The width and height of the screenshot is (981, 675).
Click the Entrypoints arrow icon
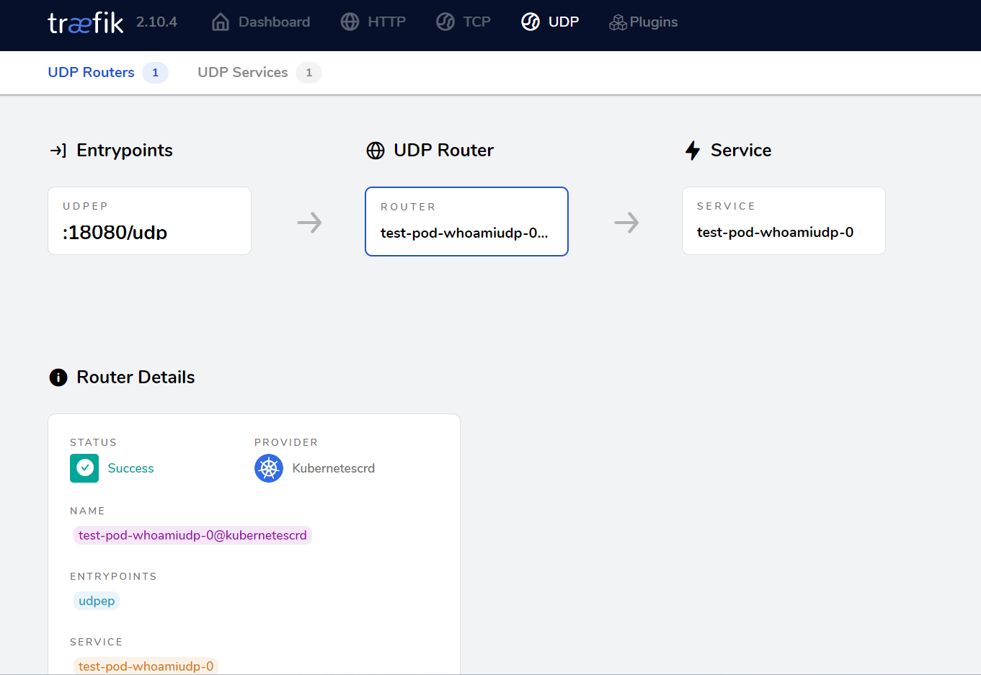tap(58, 151)
